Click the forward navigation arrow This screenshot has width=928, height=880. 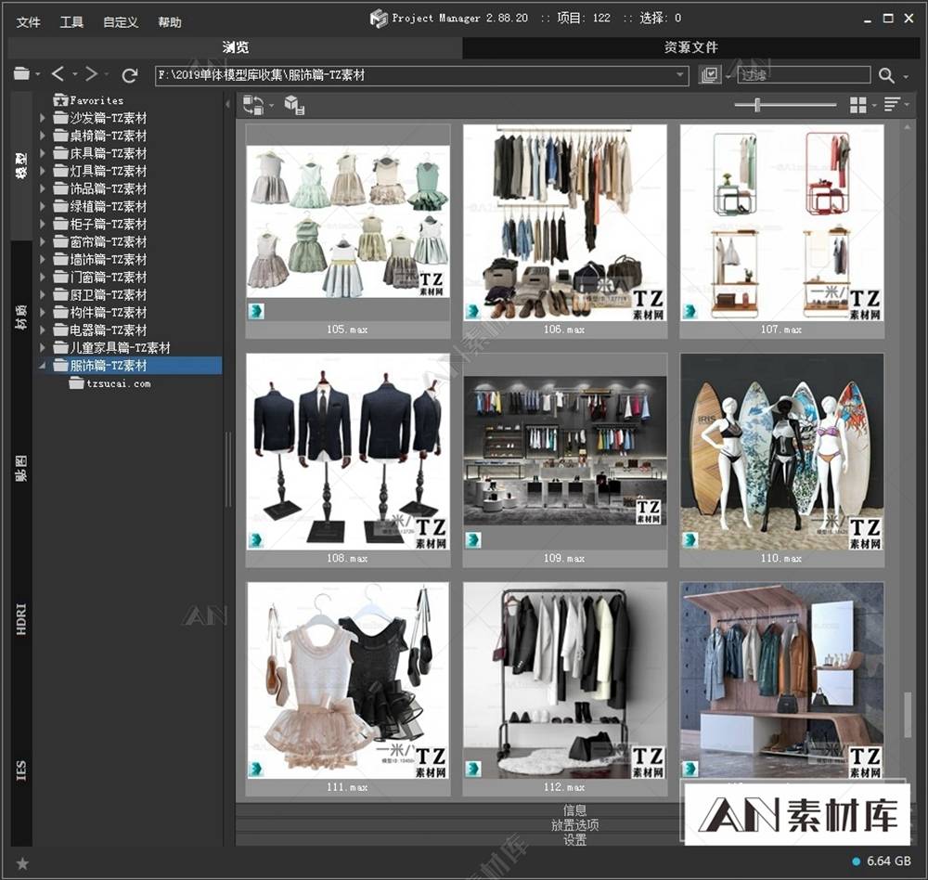(x=91, y=75)
